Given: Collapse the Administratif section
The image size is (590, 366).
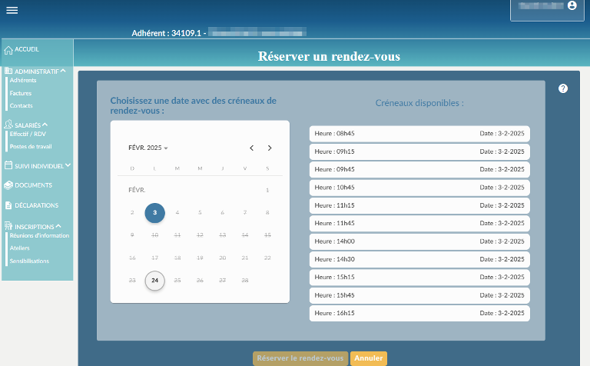Looking at the screenshot, I should [x=63, y=71].
